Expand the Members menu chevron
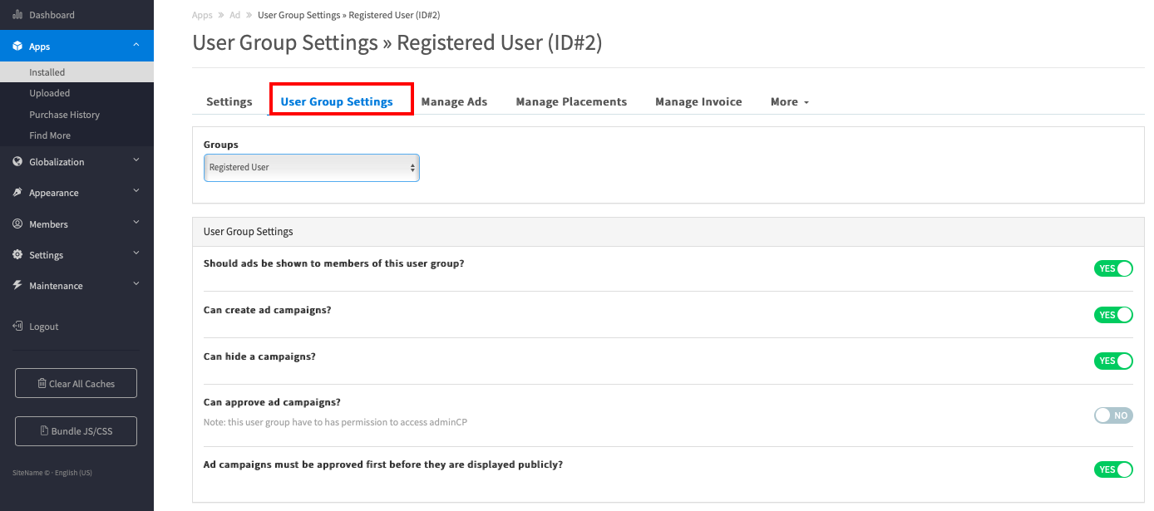The height and width of the screenshot is (511, 1154). [136, 222]
